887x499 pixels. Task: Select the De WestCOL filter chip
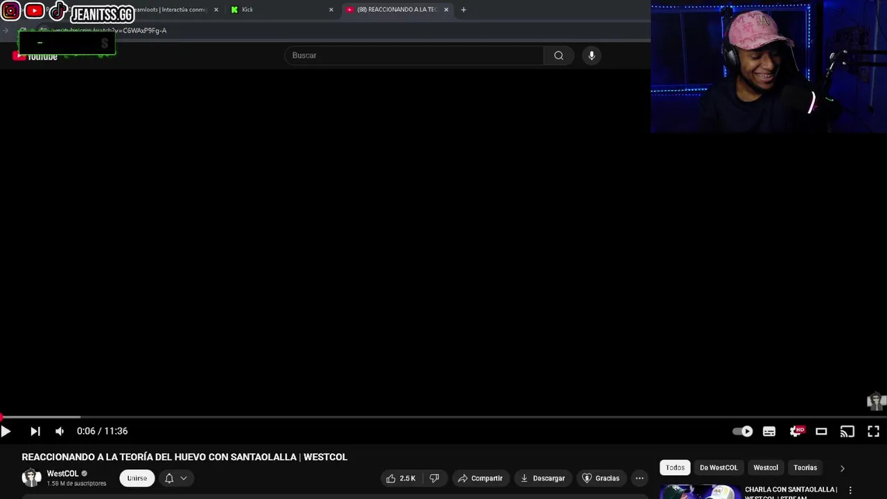[719, 468]
